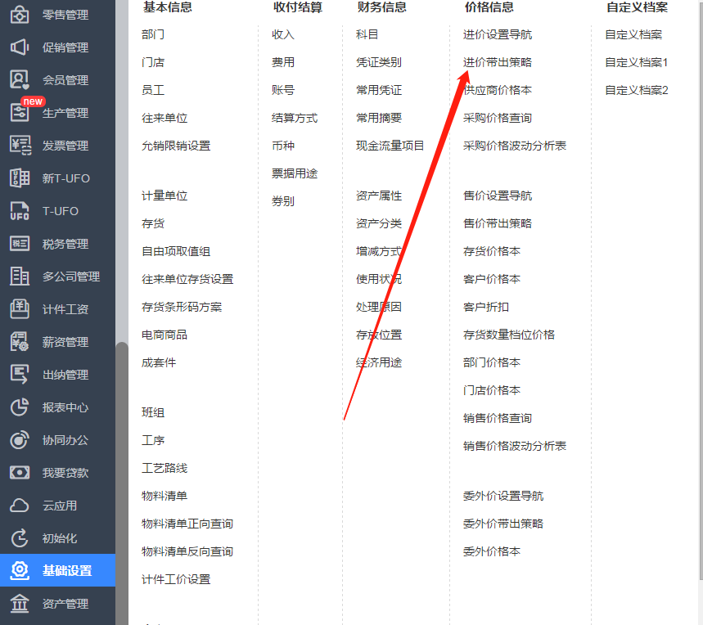Open 促销管理 menu label
This screenshot has width=703, height=625.
[65, 47]
